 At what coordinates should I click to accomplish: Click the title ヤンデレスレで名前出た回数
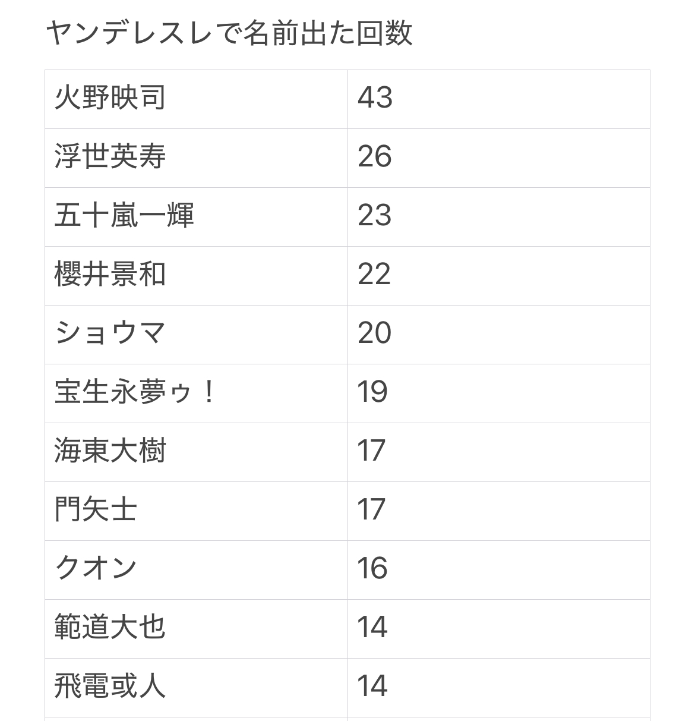click(229, 33)
